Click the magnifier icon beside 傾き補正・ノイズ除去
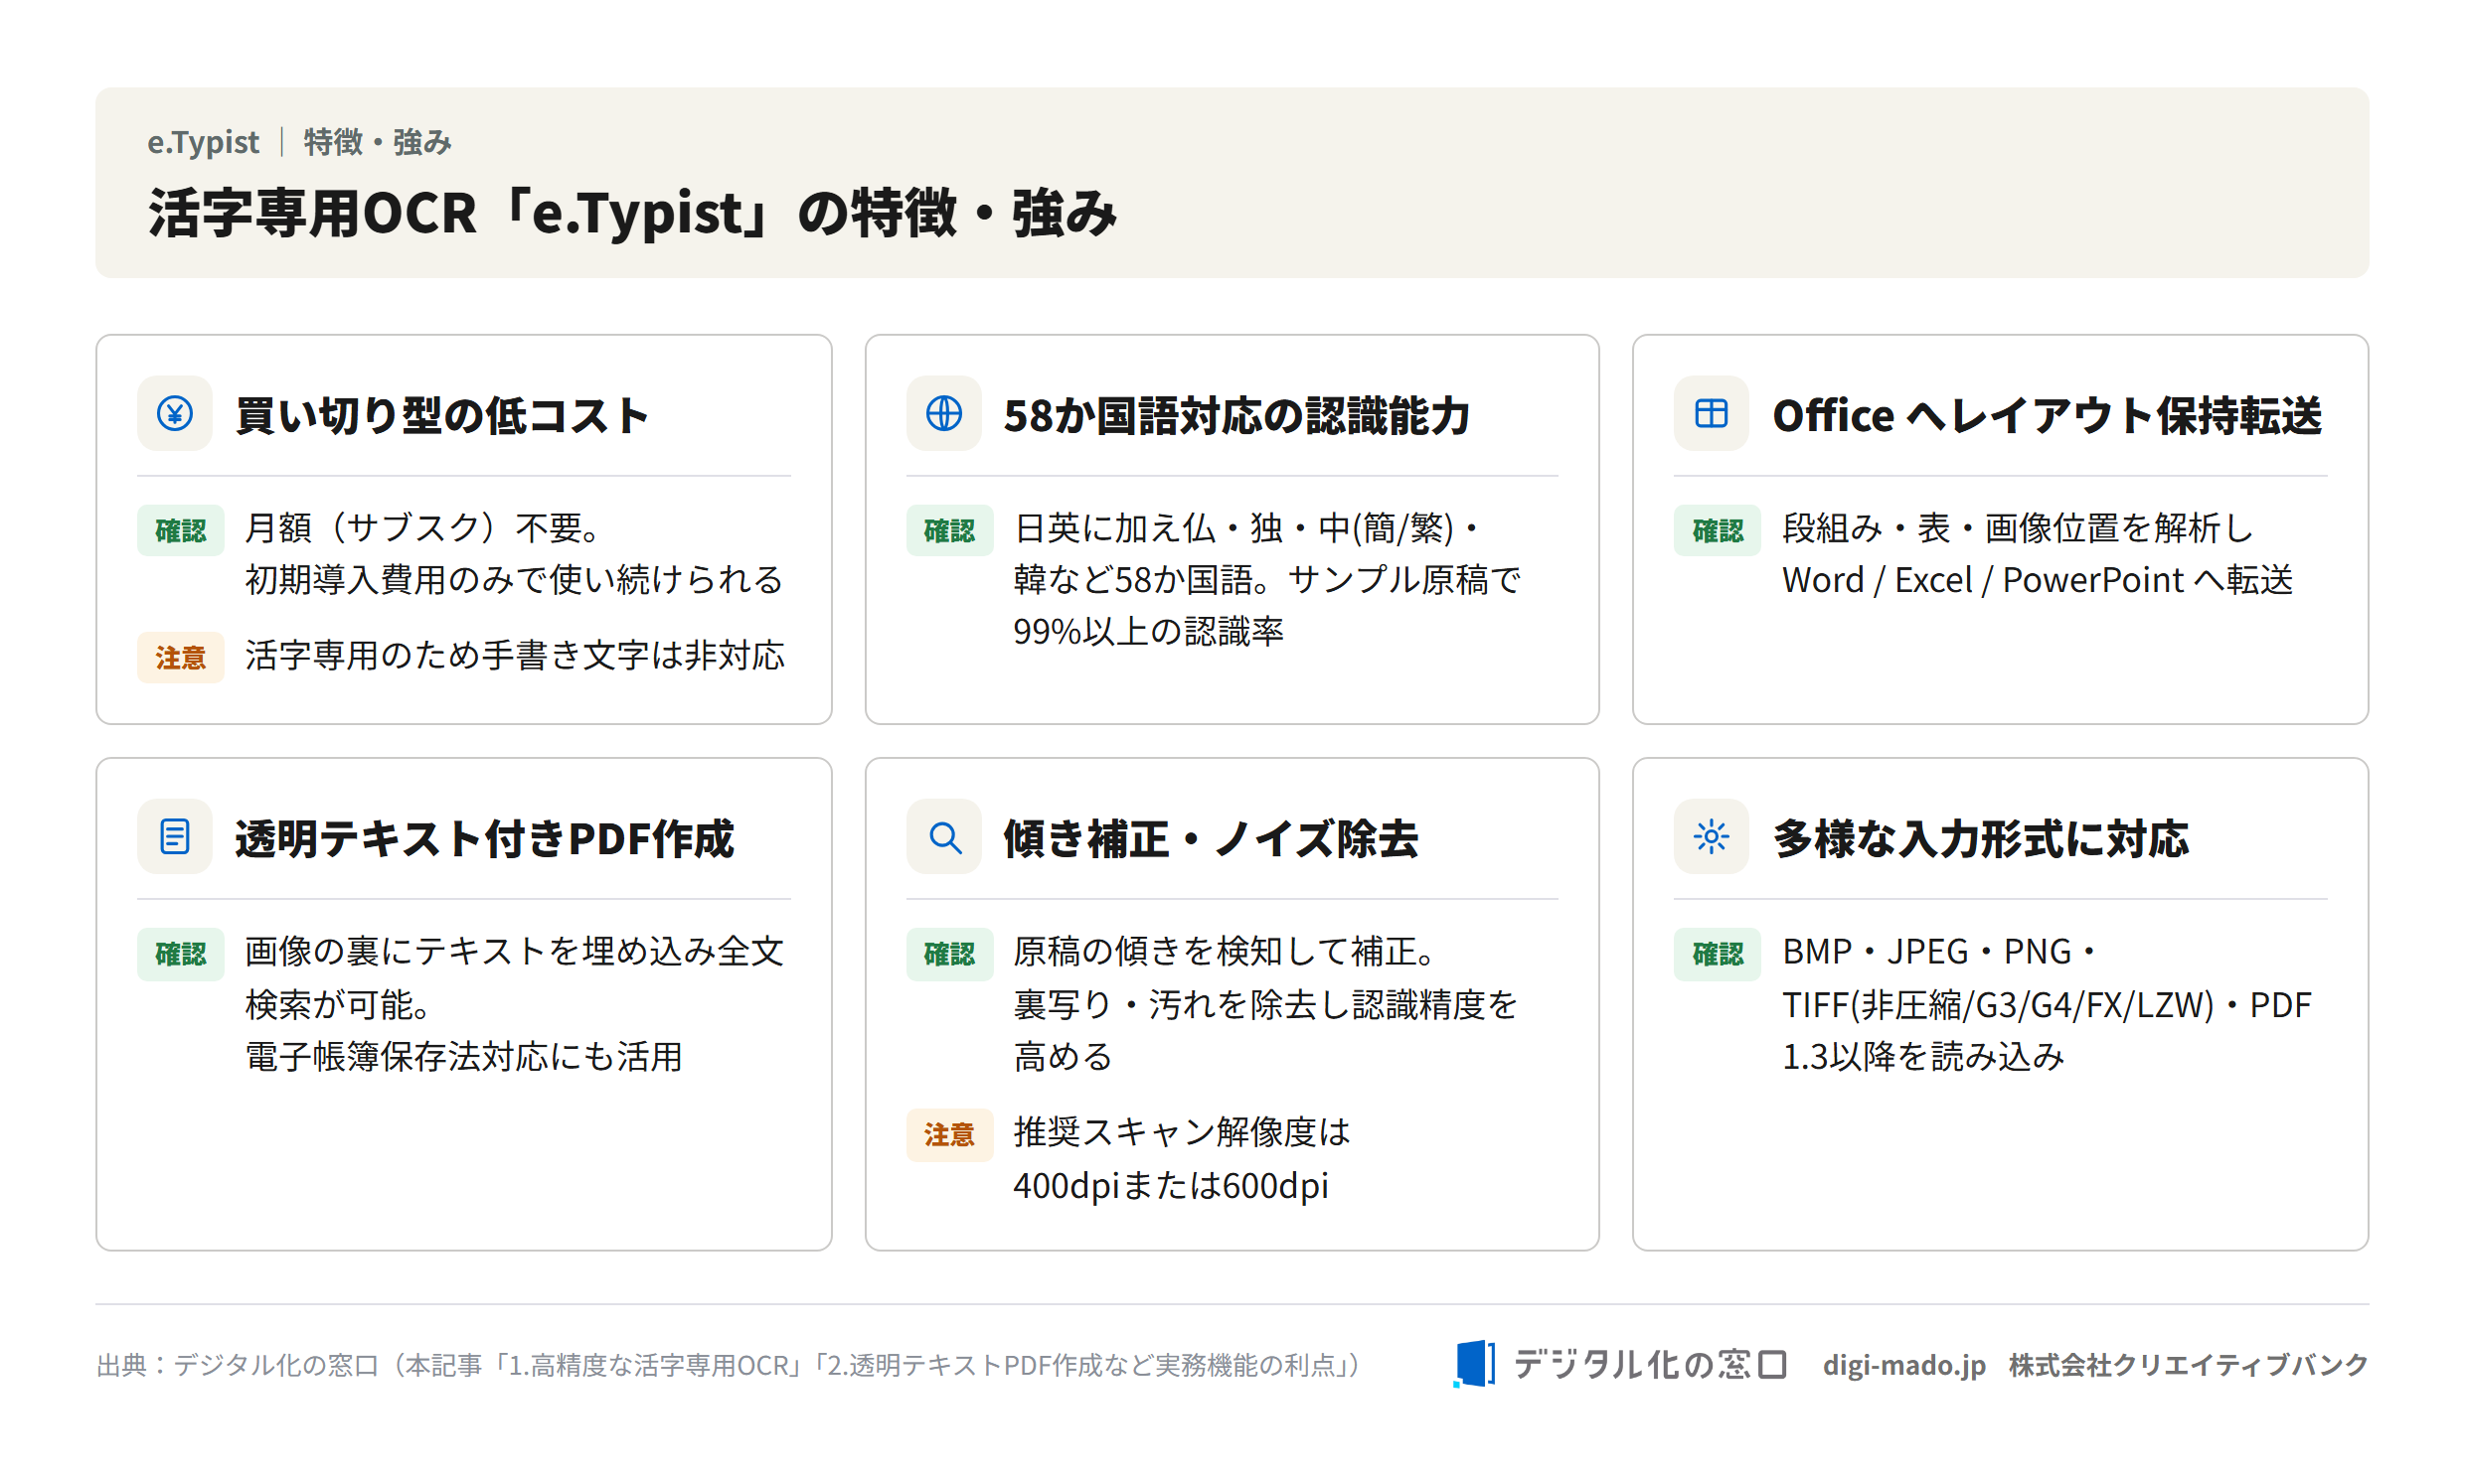 943,836
